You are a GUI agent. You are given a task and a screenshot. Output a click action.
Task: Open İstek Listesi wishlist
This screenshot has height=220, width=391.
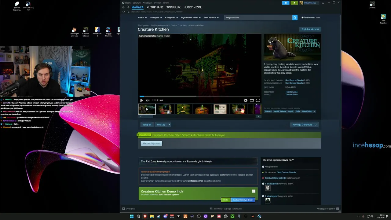pos(311,18)
